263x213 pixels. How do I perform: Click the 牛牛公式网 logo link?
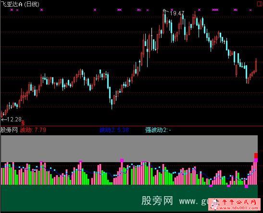click(x=235, y=204)
